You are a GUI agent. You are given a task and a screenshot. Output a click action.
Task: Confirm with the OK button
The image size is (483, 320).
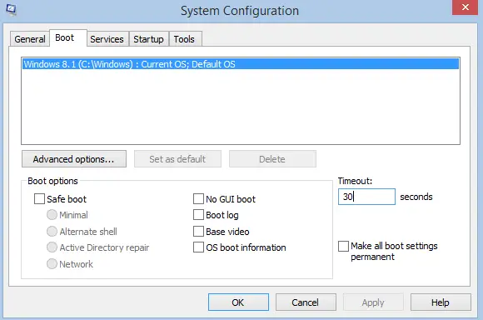(x=238, y=302)
